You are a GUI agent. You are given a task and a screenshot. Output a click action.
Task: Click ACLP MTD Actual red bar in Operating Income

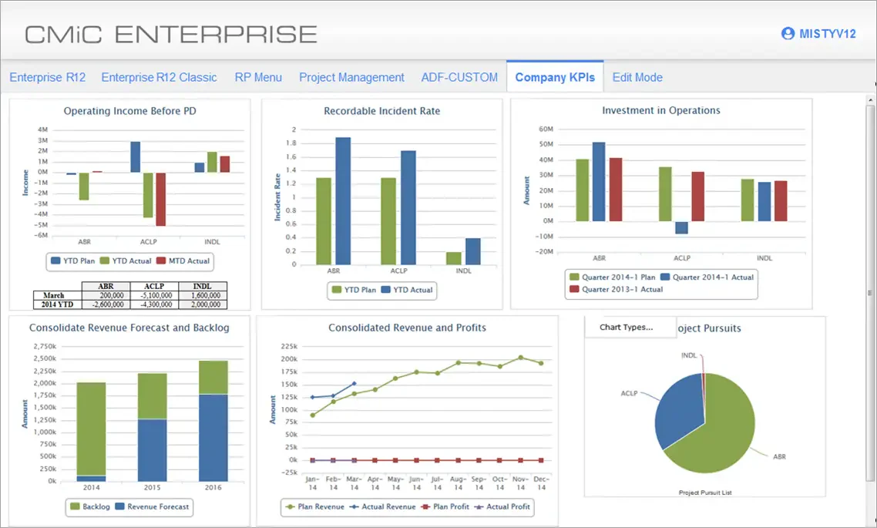click(160, 199)
